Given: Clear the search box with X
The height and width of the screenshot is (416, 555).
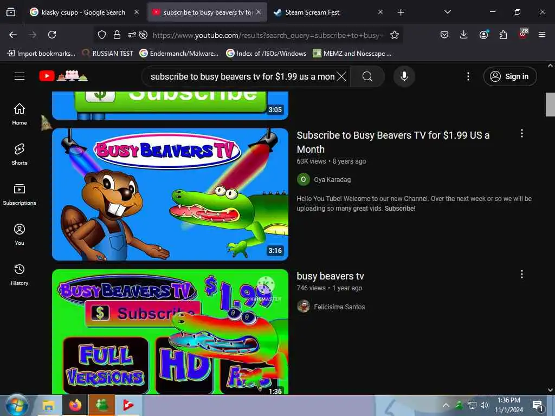Looking at the screenshot, I should click(341, 76).
